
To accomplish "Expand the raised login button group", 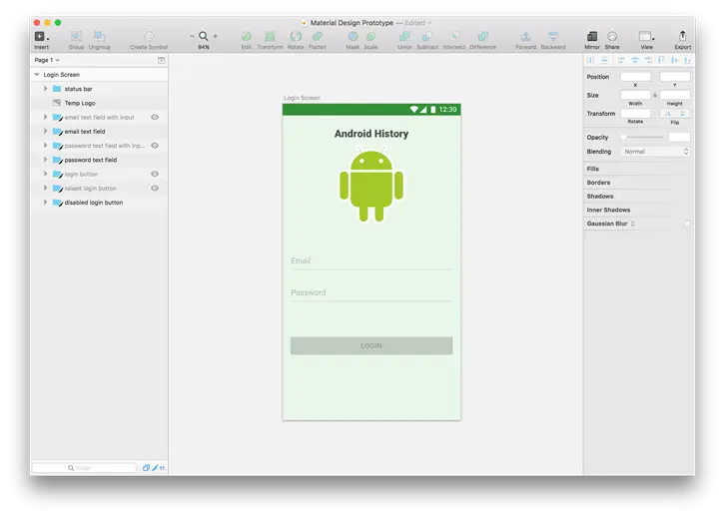I will click(x=45, y=188).
